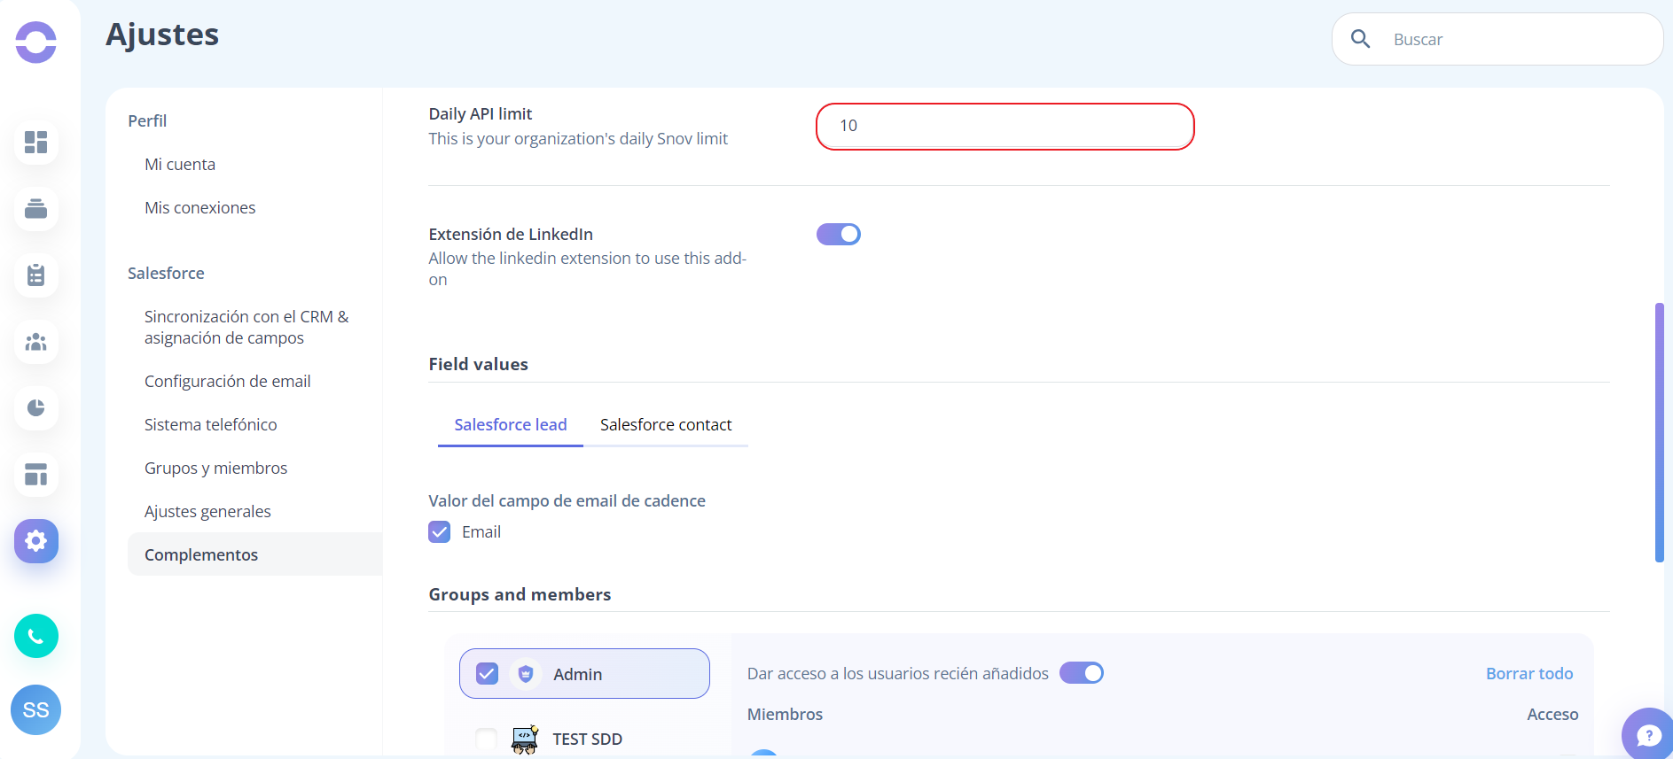This screenshot has height=759, width=1673.
Task: Open Sincronización con el CRM section
Action: [246, 327]
